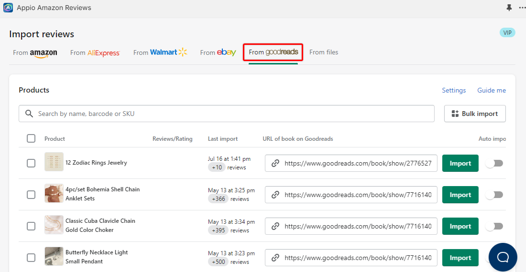The height and width of the screenshot is (272, 526).
Task: Click the Guide me link
Action: pyautogui.click(x=492, y=90)
